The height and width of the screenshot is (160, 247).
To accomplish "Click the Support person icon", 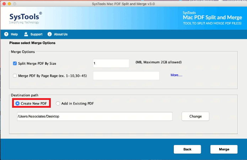I will pyautogui.click(x=26, y=34).
